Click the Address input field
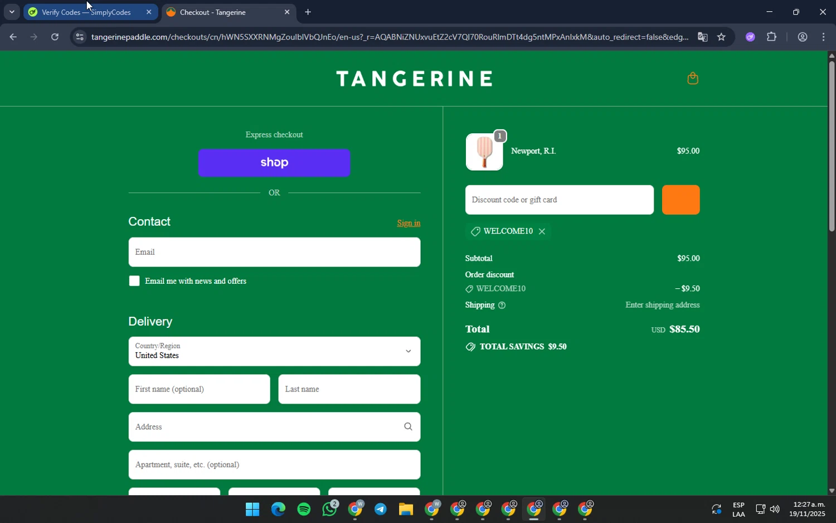 point(274,427)
